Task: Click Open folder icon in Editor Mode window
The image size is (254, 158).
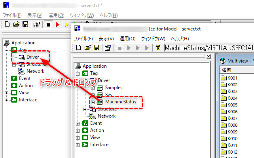Action: (x=88, y=48)
